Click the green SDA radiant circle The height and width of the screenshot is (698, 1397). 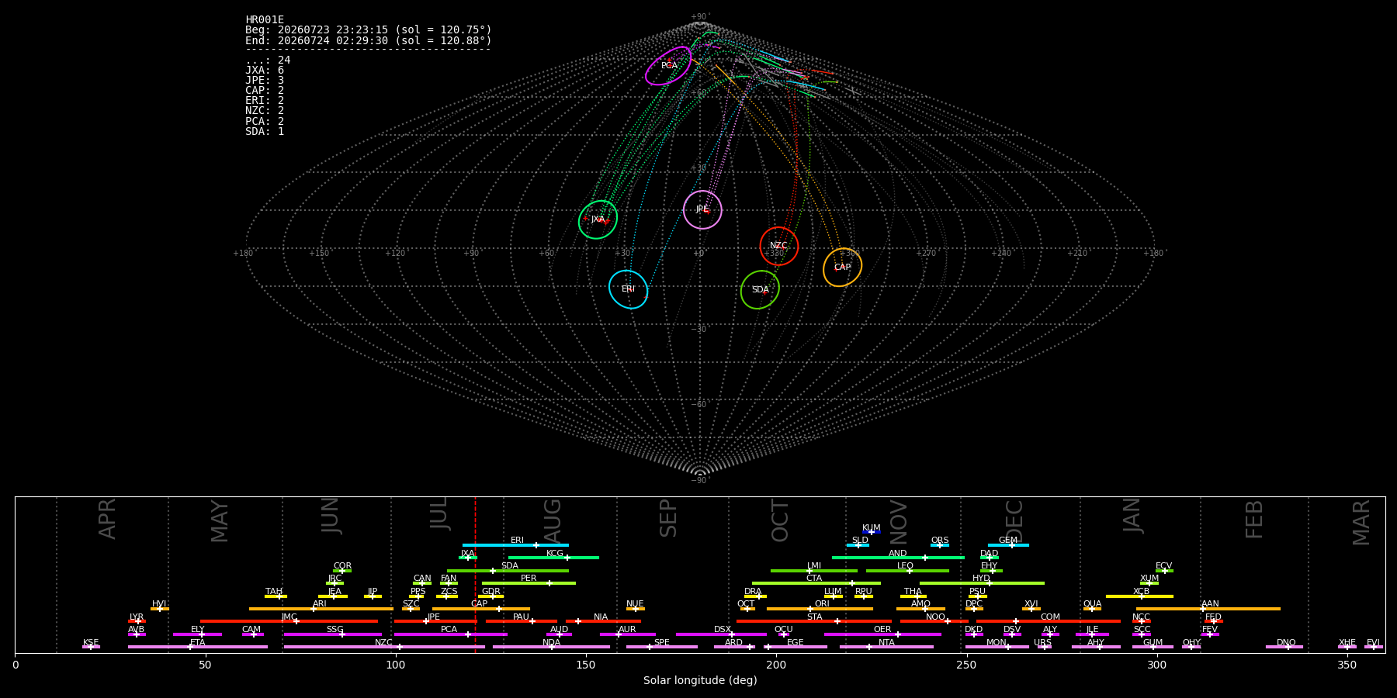tap(760, 290)
